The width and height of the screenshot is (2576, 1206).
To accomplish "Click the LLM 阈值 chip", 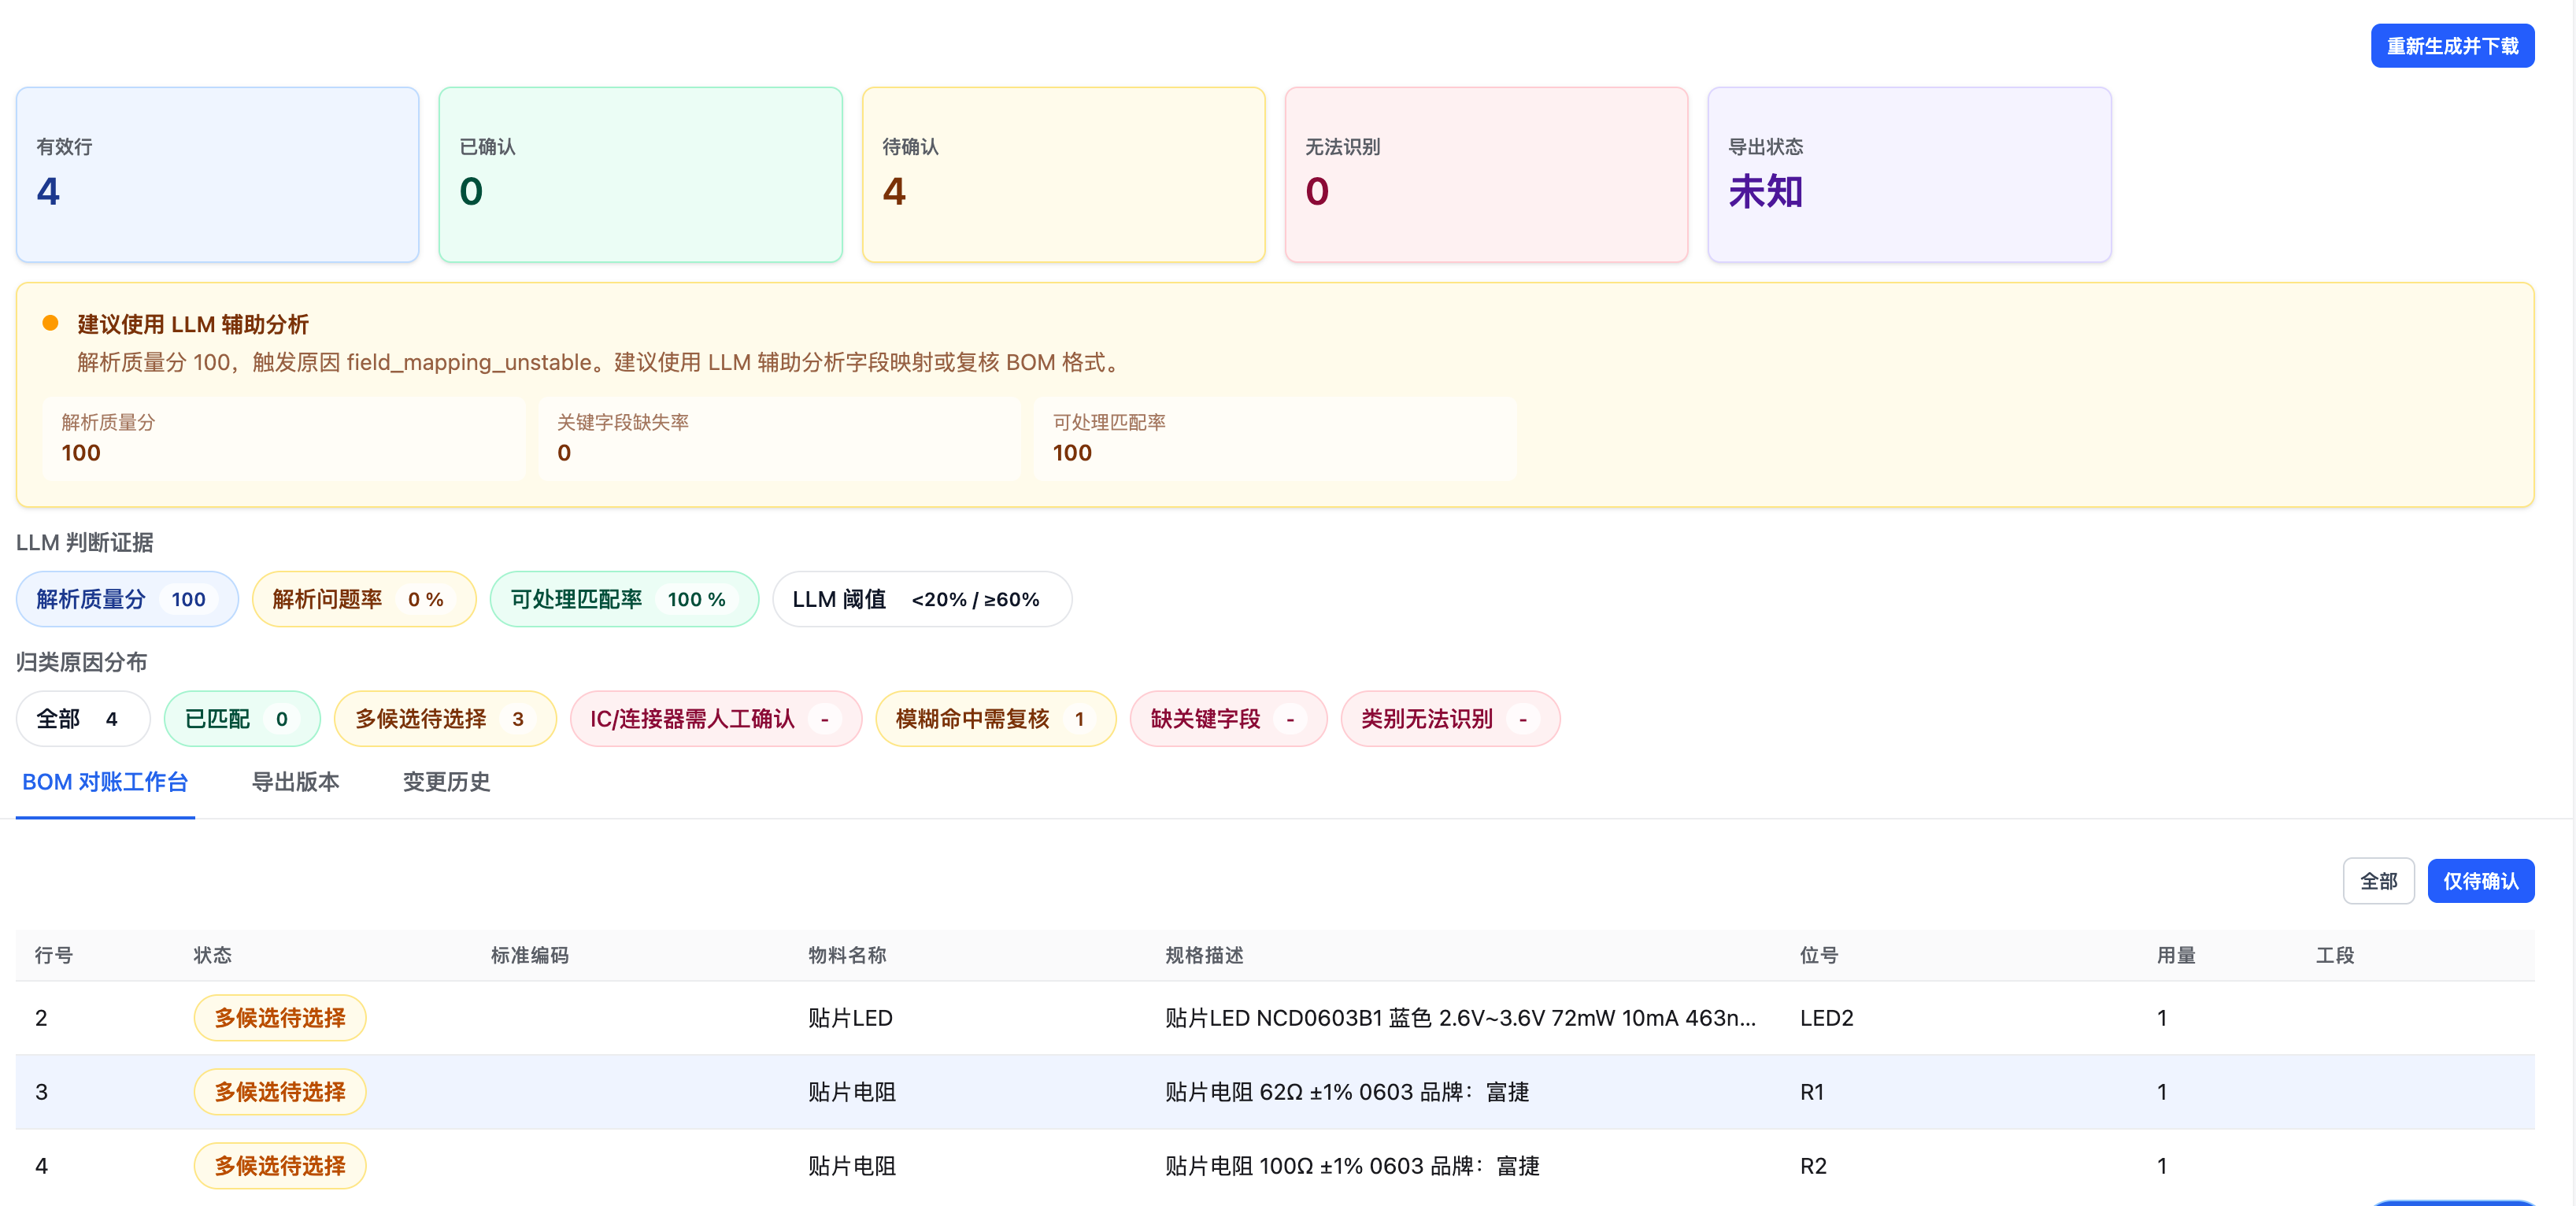I will [921, 599].
